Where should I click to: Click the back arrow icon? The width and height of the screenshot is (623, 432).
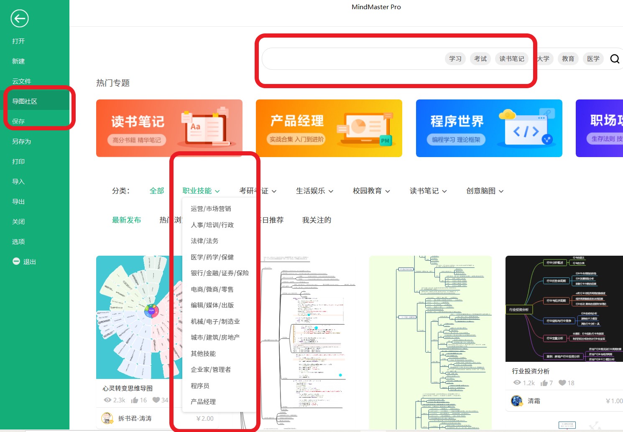[19, 18]
